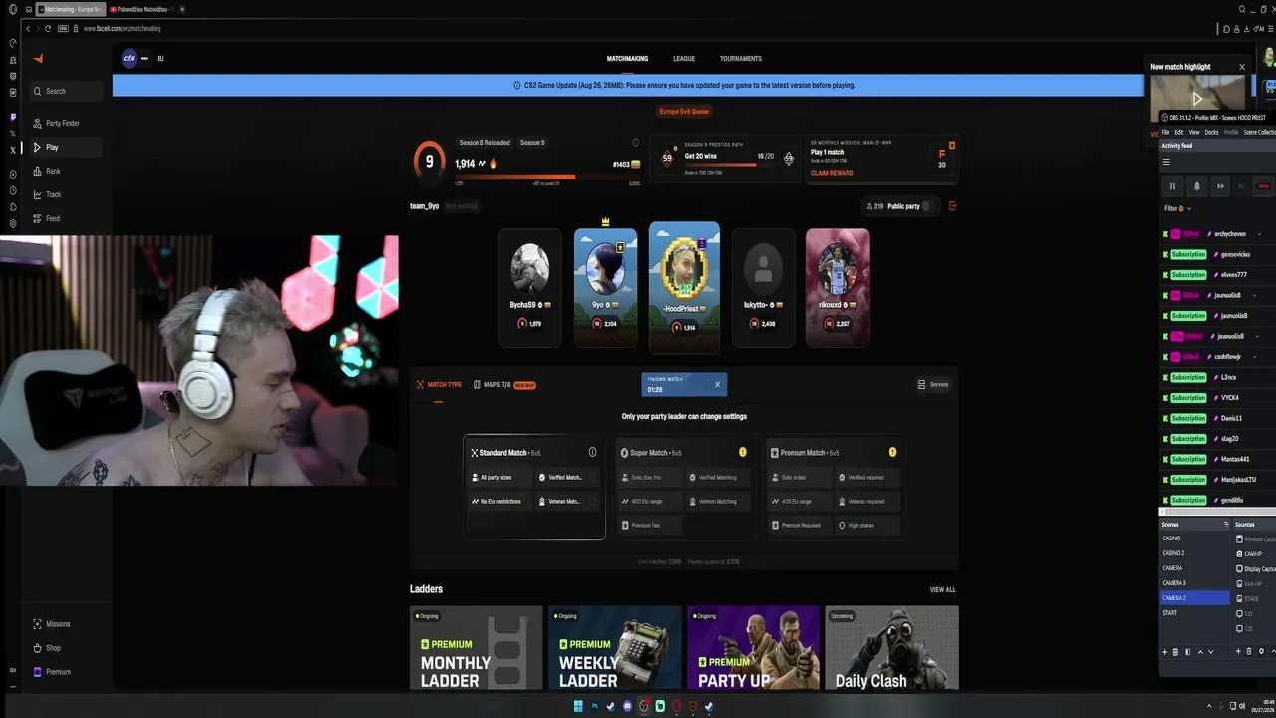
Task: Open the OBS View menu
Action: click(x=1193, y=132)
